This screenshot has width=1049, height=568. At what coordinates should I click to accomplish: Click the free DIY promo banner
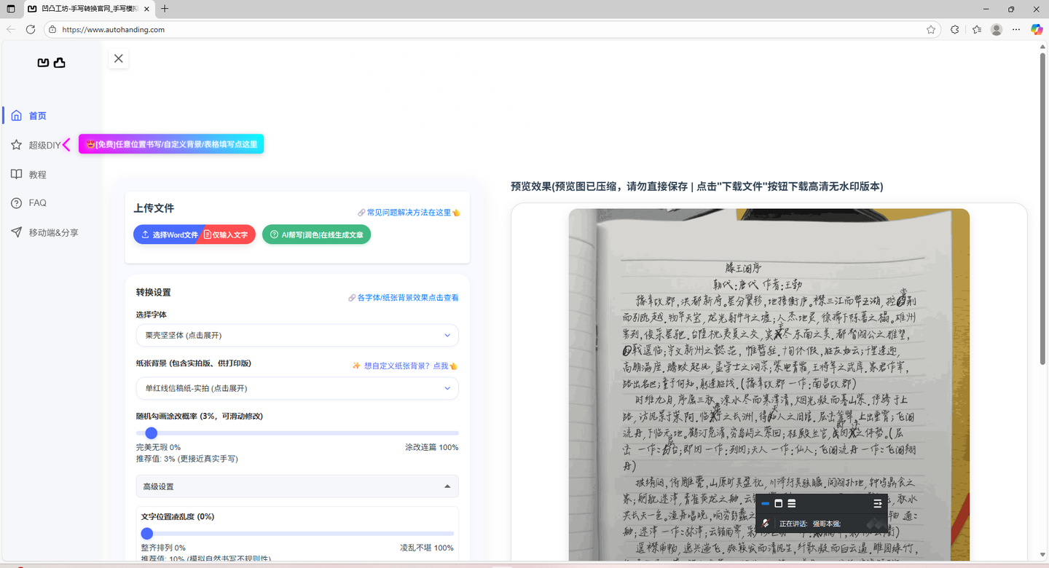click(171, 144)
